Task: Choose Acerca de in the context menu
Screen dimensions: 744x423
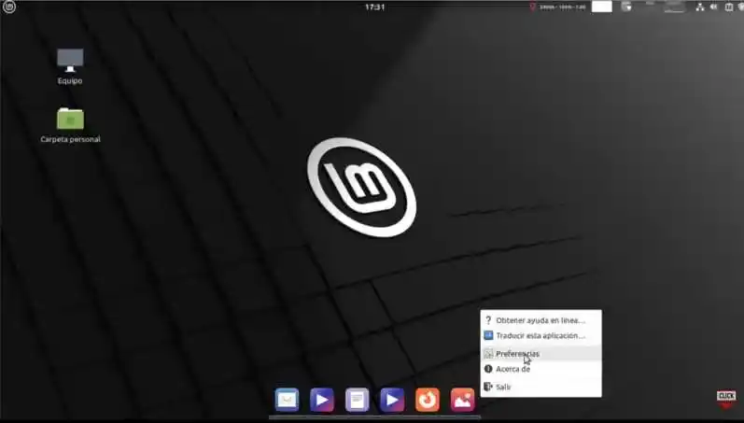Action: (540, 369)
